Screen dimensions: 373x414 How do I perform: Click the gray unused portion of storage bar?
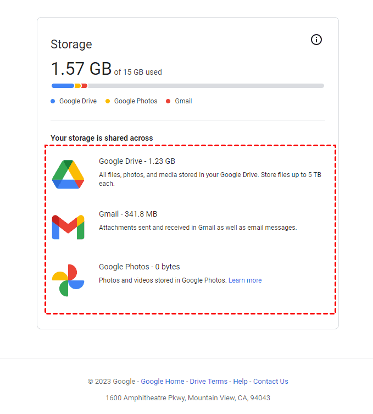click(205, 86)
